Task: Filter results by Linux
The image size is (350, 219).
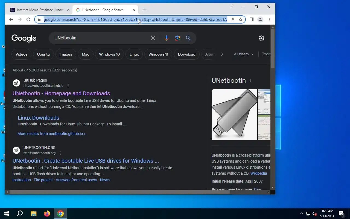Action: coord(134,54)
